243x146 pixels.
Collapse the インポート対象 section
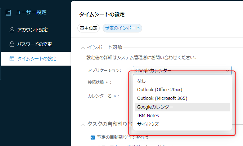pos(83,47)
